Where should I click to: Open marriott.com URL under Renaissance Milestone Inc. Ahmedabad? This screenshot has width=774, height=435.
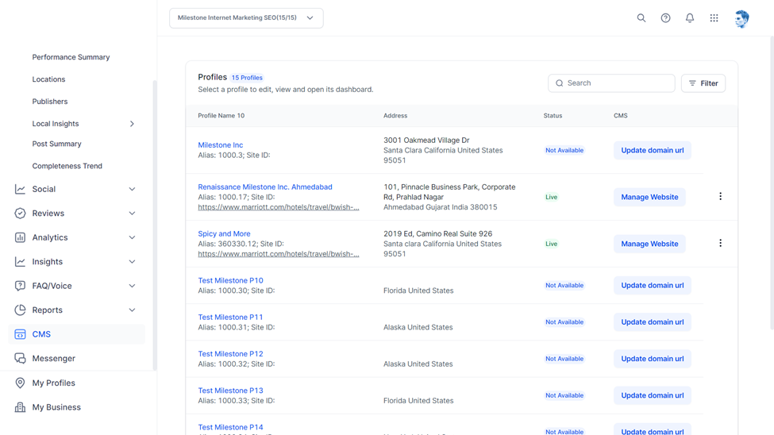(x=279, y=207)
